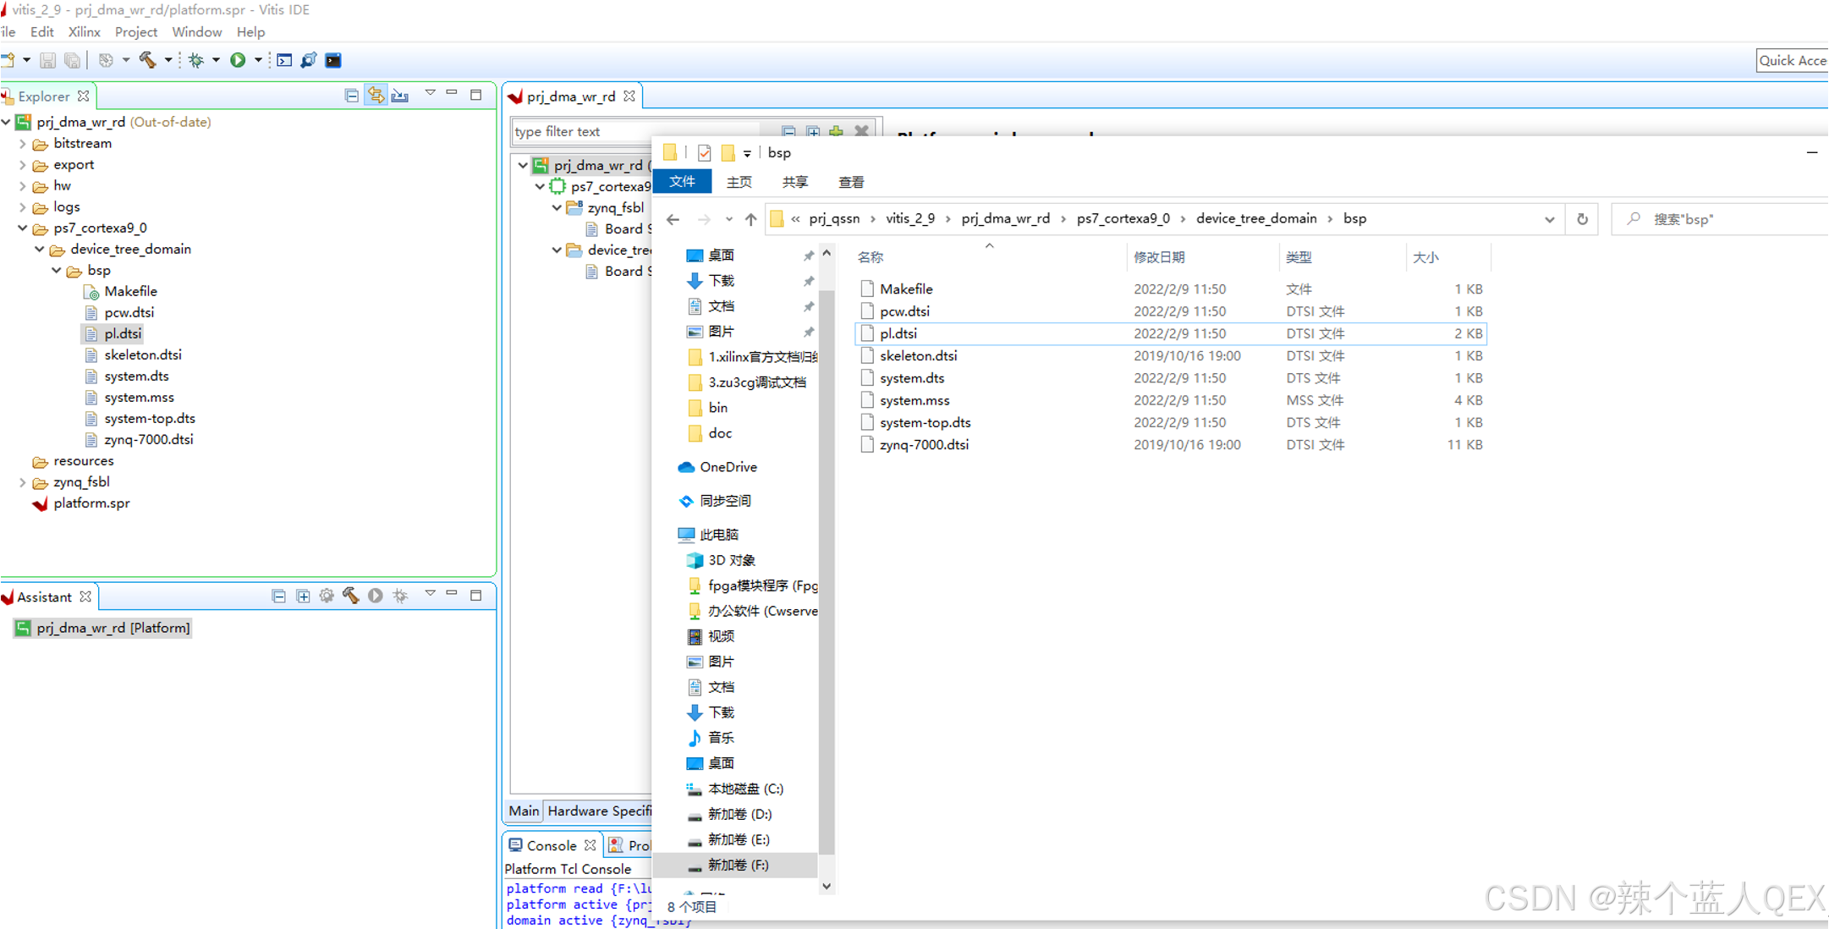Click the hammer Build icon in toolbar
Viewport: 1829px width, 929px height.
pos(147,60)
